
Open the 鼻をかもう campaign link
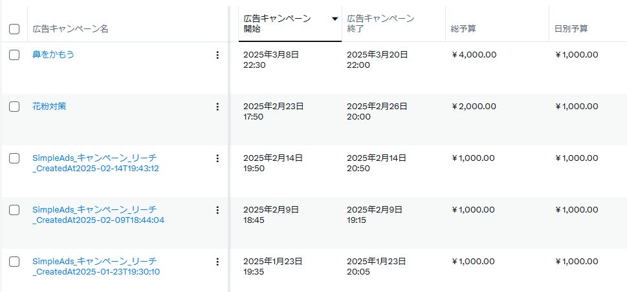click(53, 55)
